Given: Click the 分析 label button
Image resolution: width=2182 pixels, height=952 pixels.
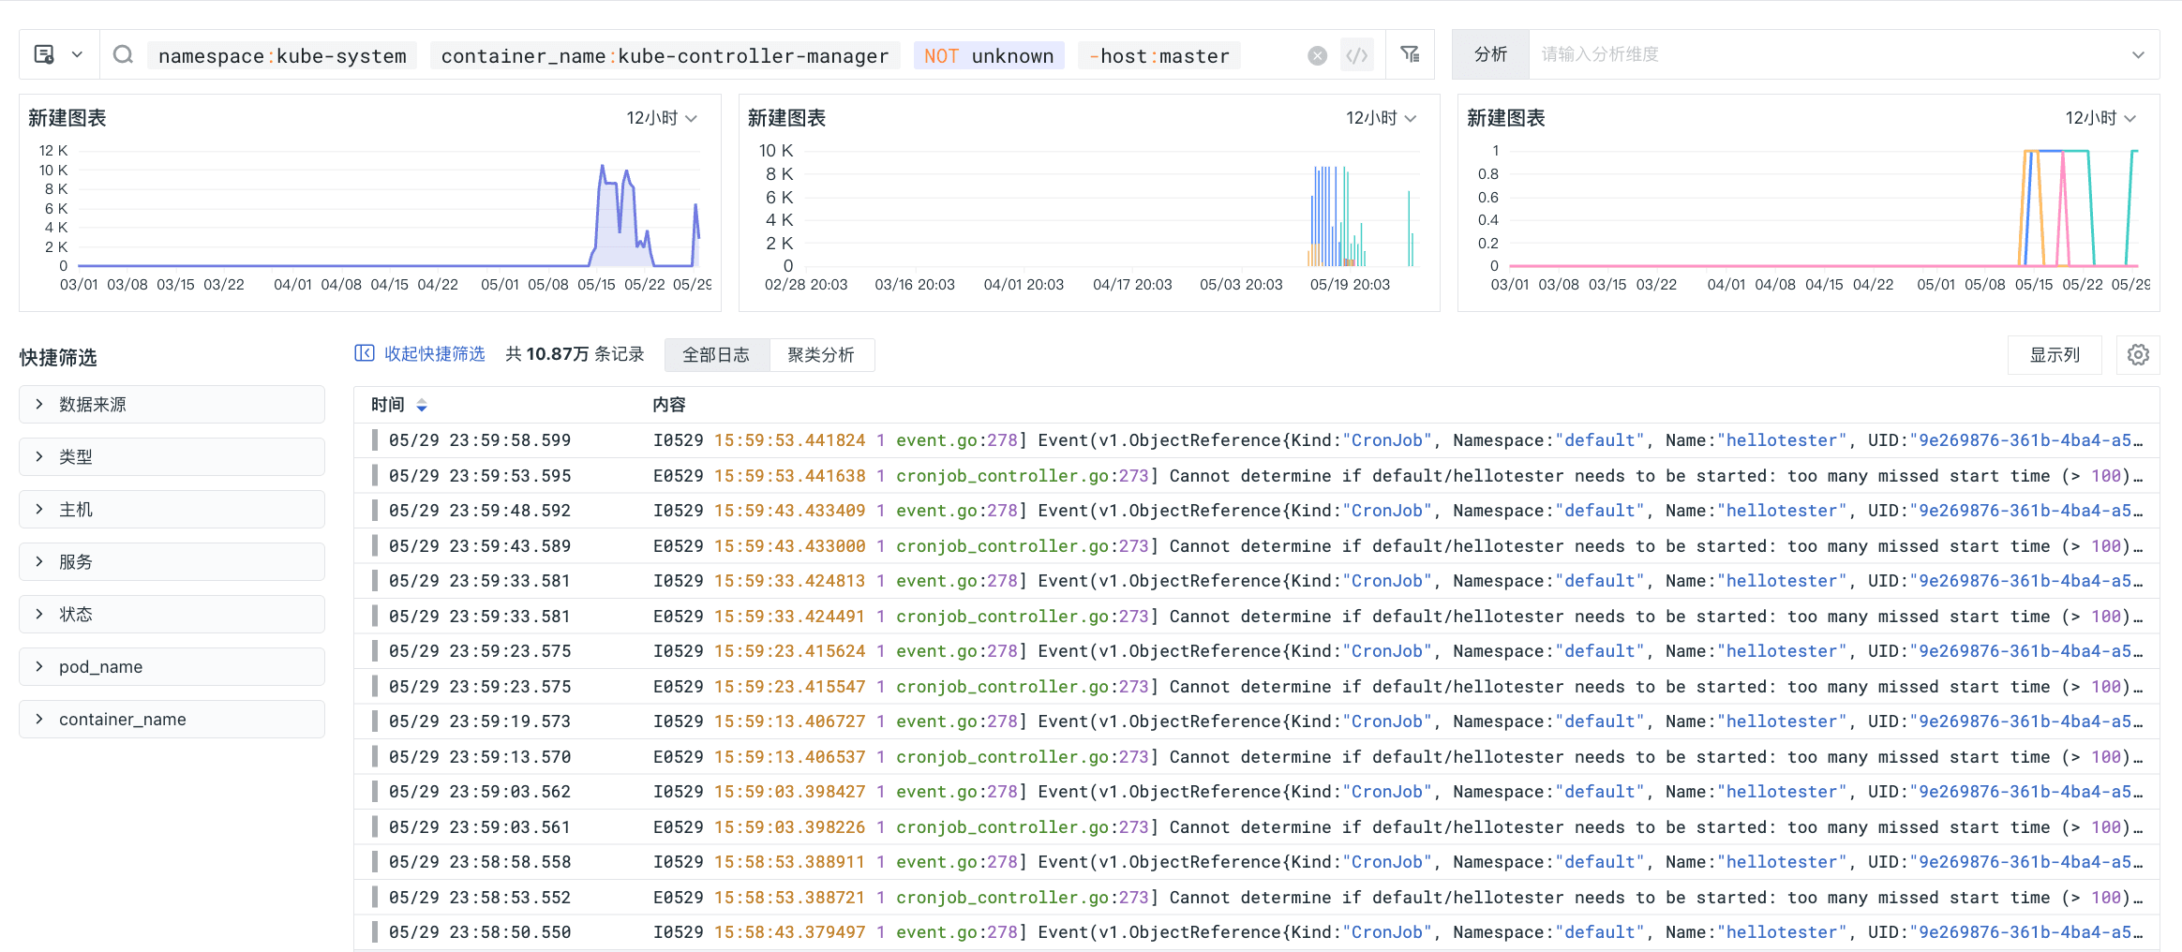Looking at the screenshot, I should coord(1490,54).
